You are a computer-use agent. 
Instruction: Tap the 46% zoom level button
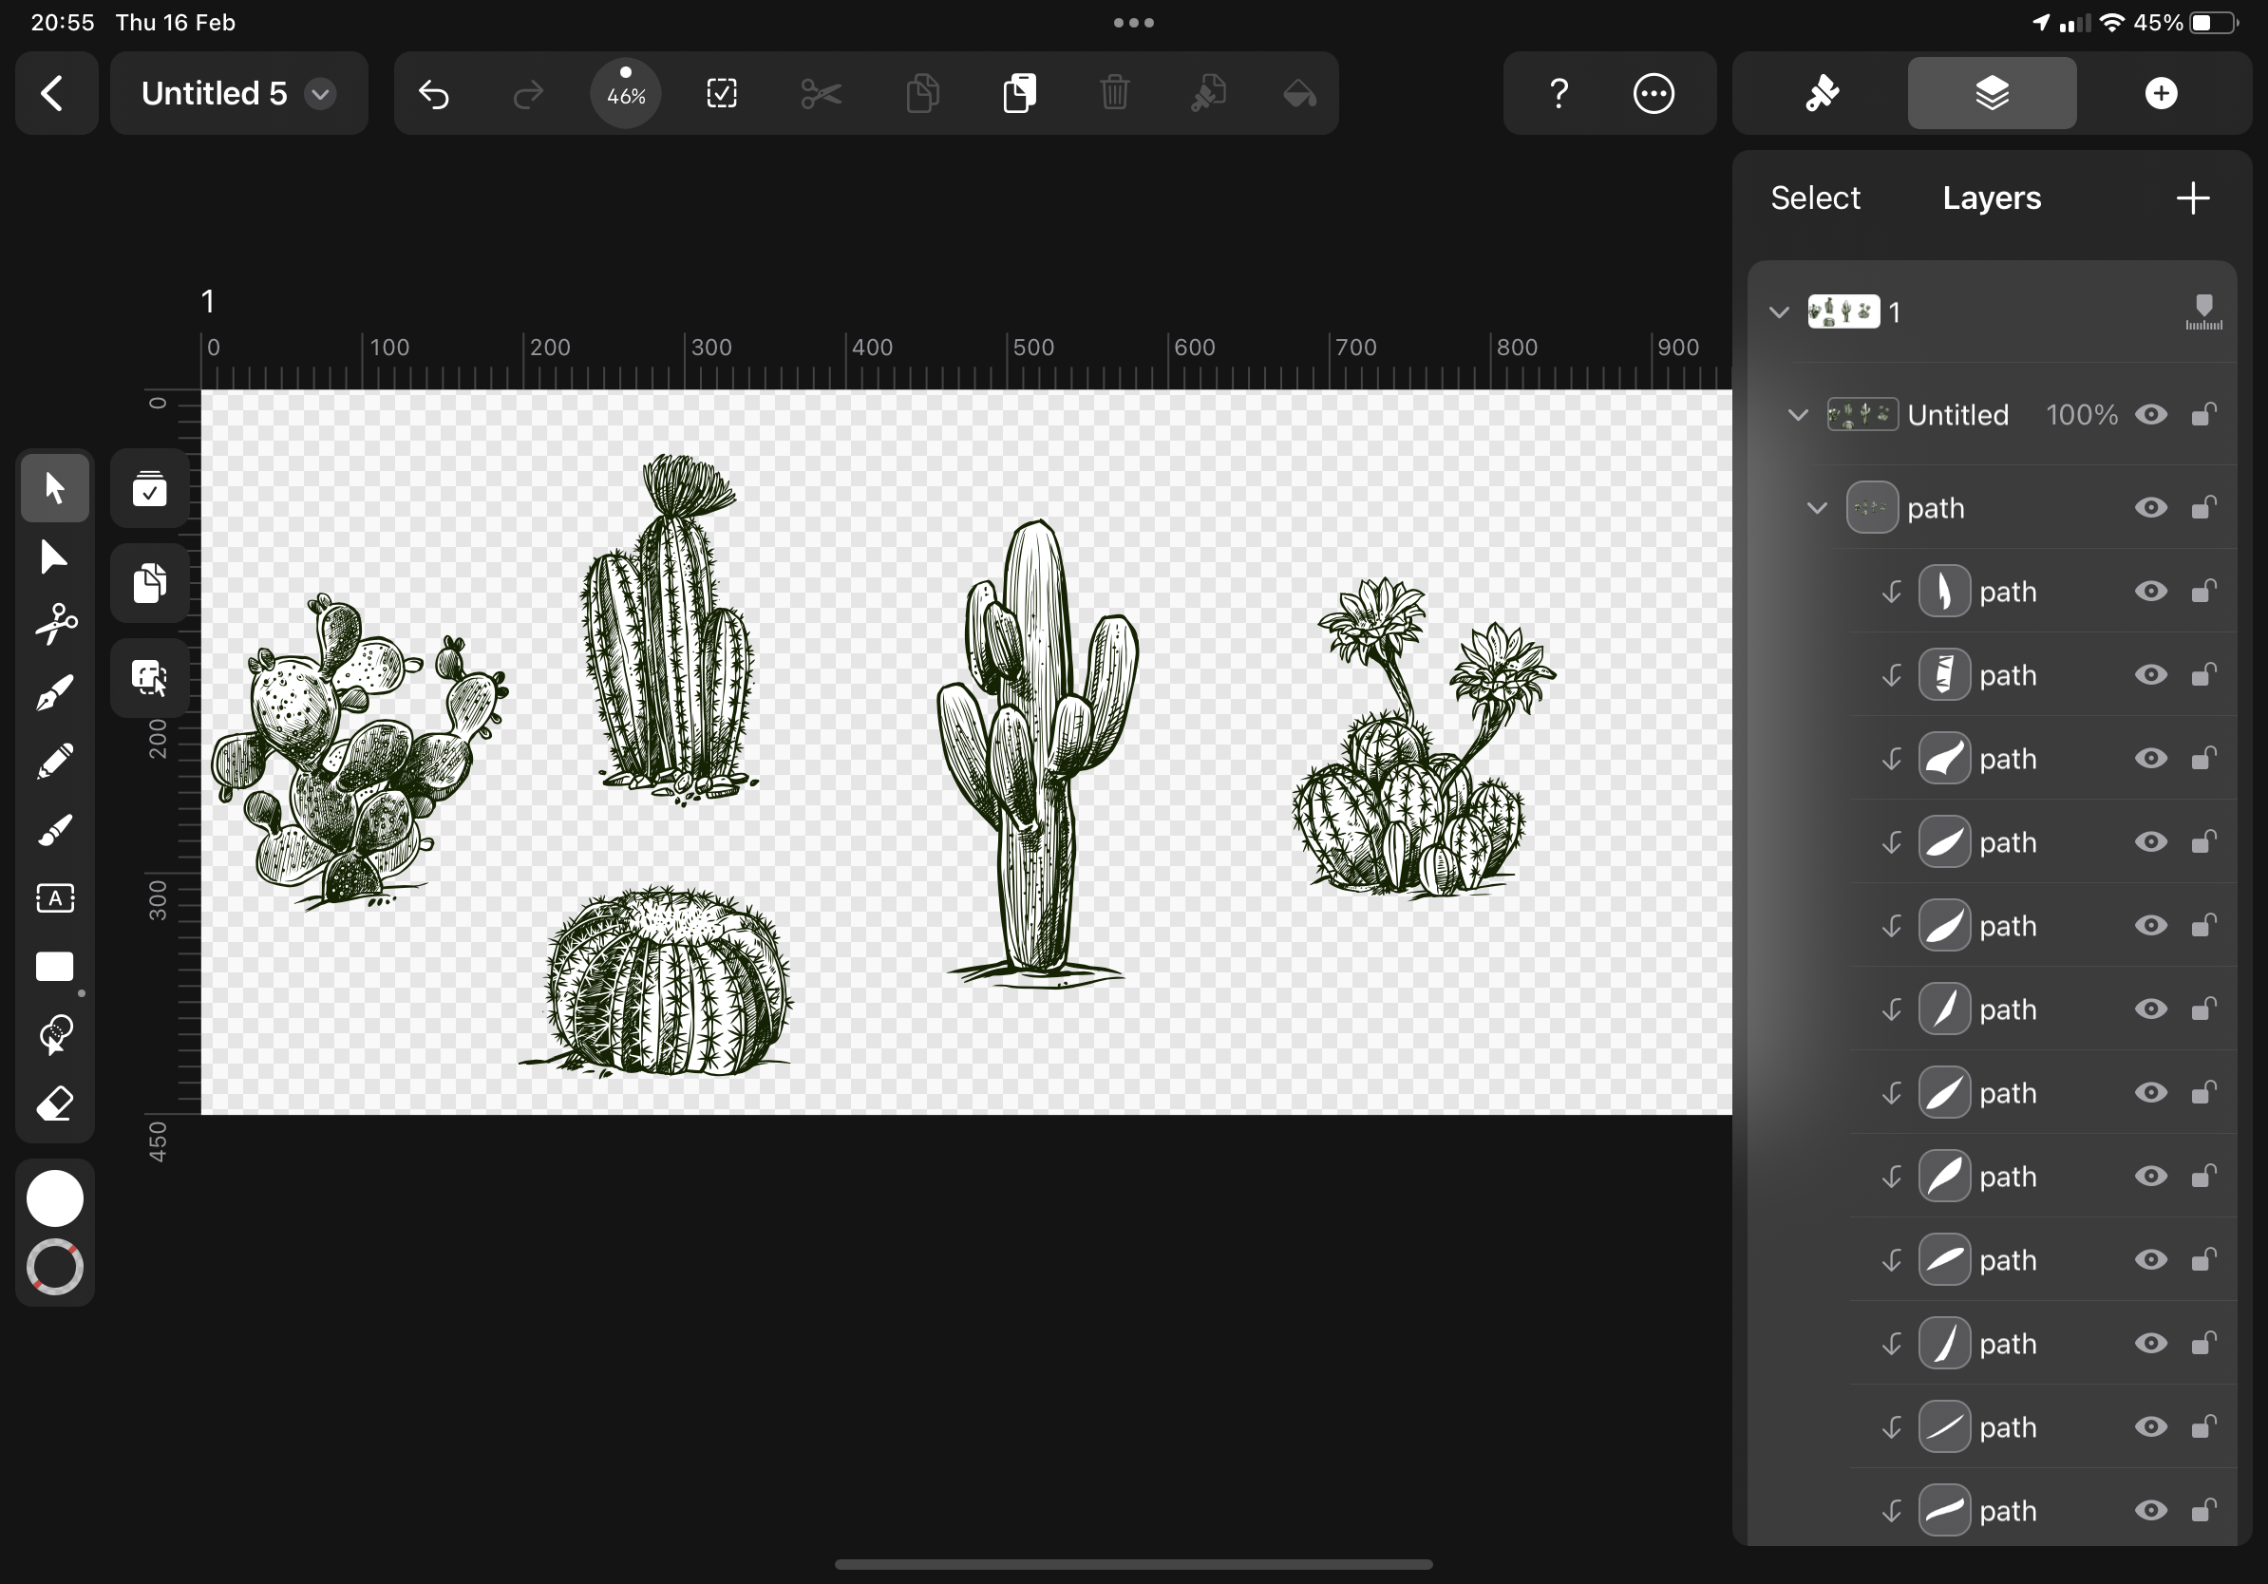click(625, 94)
